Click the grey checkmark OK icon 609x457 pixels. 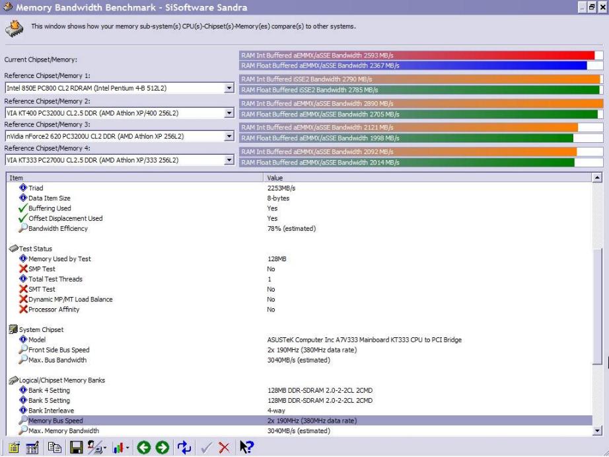(206, 448)
